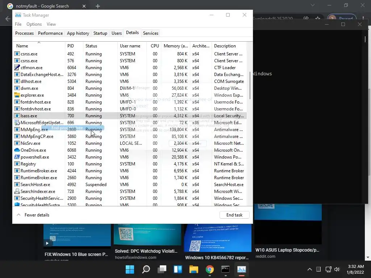
Task: Open the Windows 10 KB4566782 result
Action: point(217,257)
